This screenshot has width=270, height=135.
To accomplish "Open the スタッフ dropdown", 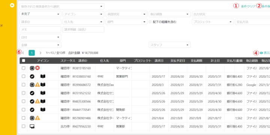I will click(x=169, y=45).
